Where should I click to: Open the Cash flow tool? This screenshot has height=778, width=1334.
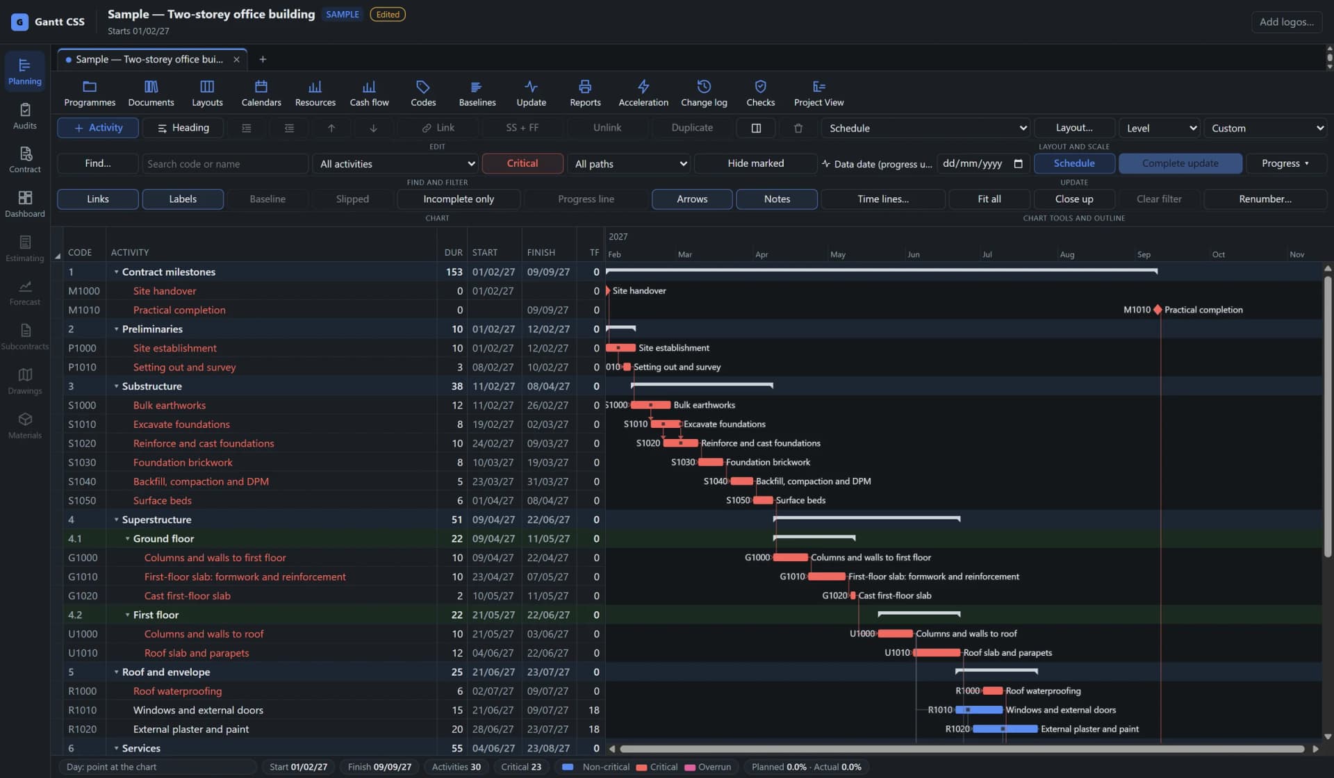tap(369, 93)
